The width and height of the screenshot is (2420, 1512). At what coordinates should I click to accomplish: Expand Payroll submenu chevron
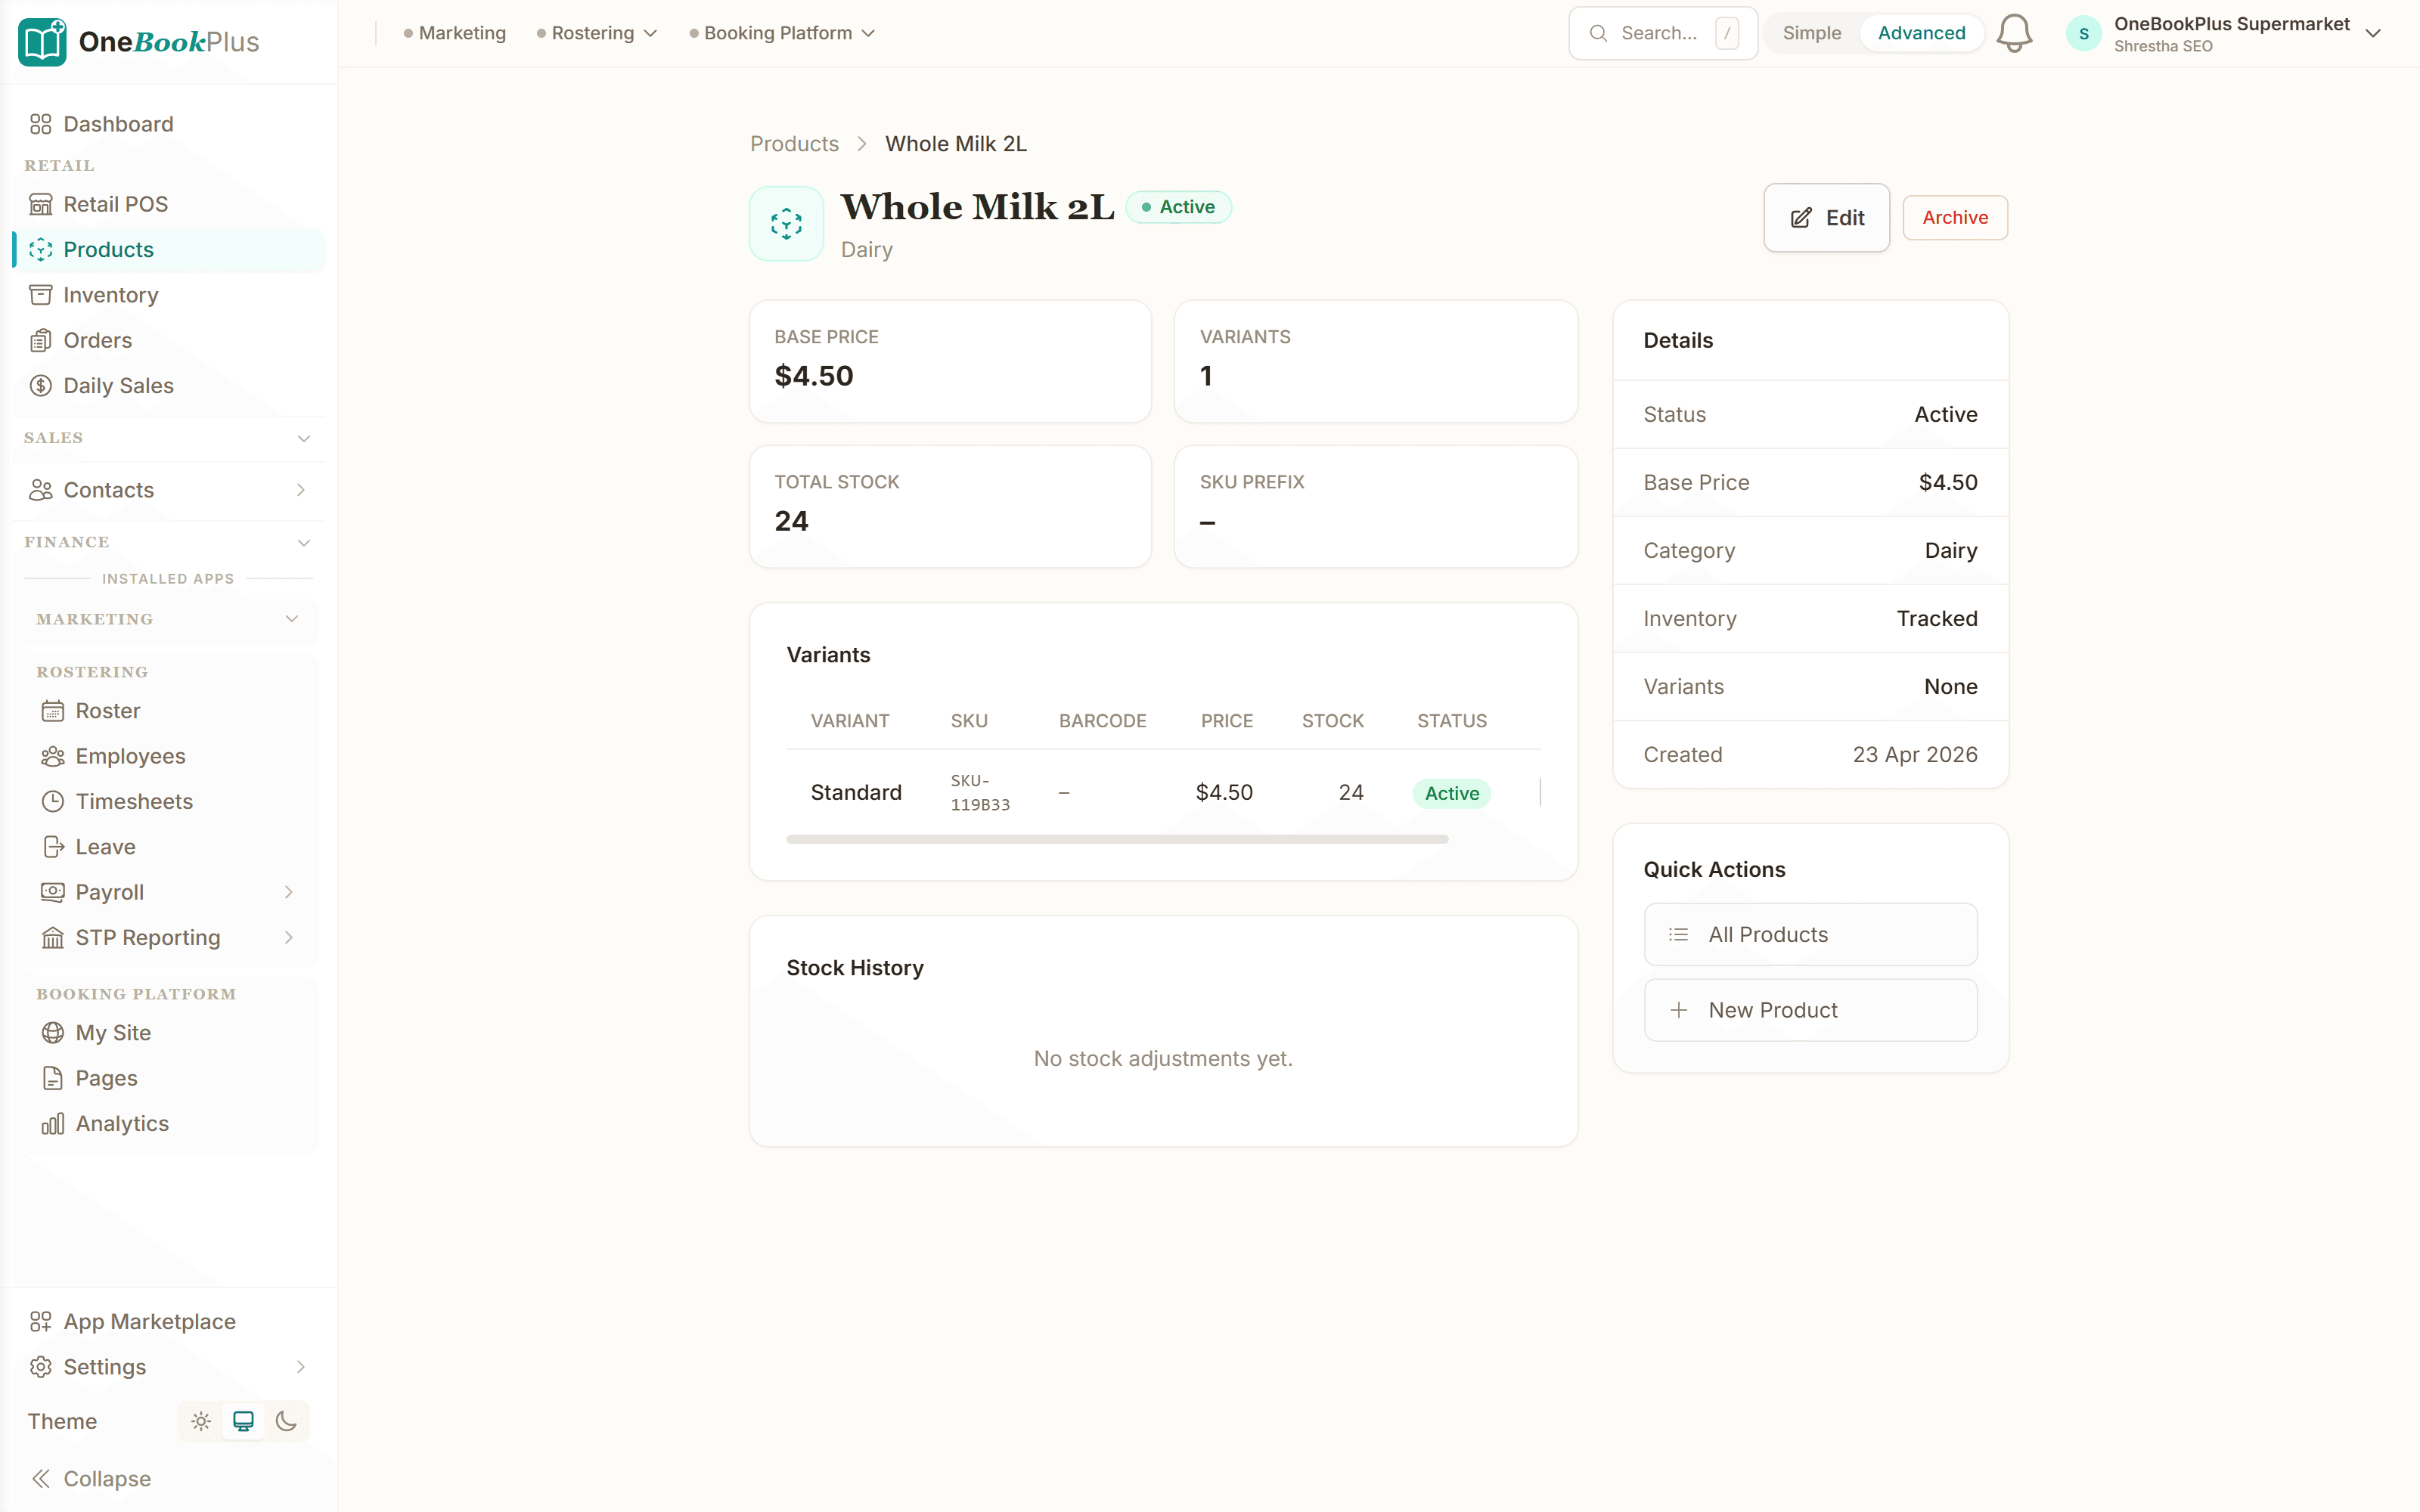click(289, 892)
